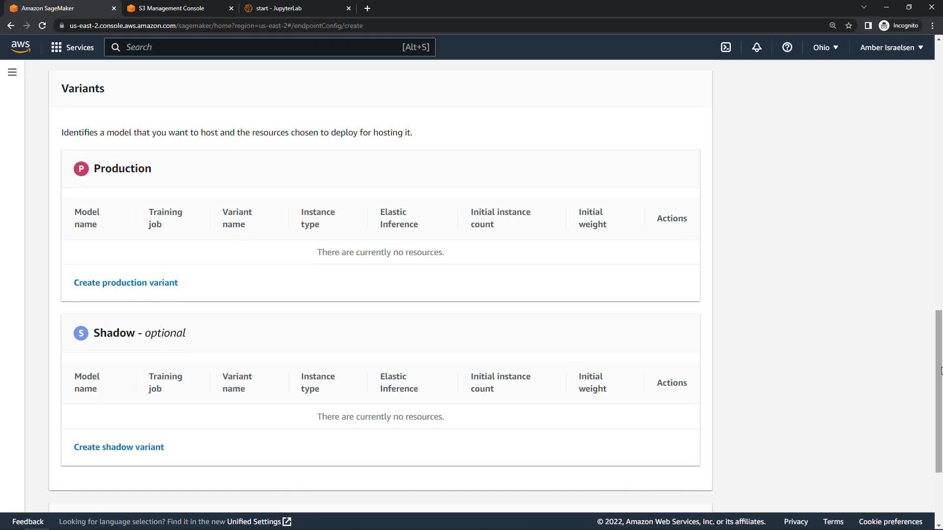943x530 pixels.
Task: Click the vertical page scrollbar thumb
Action: (938, 391)
